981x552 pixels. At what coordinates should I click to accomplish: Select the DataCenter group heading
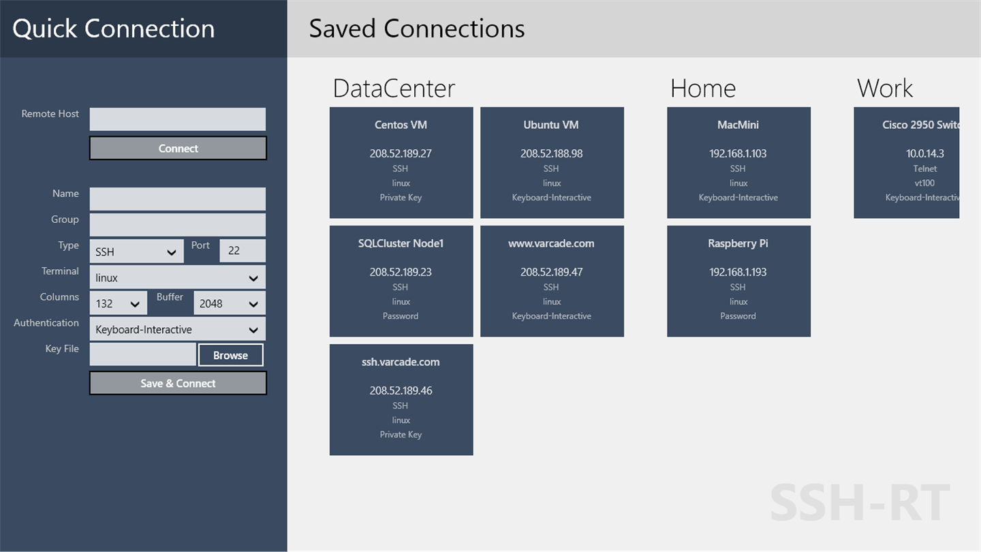tap(394, 89)
